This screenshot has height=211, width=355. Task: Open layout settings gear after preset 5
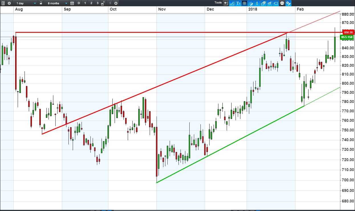point(115,3)
